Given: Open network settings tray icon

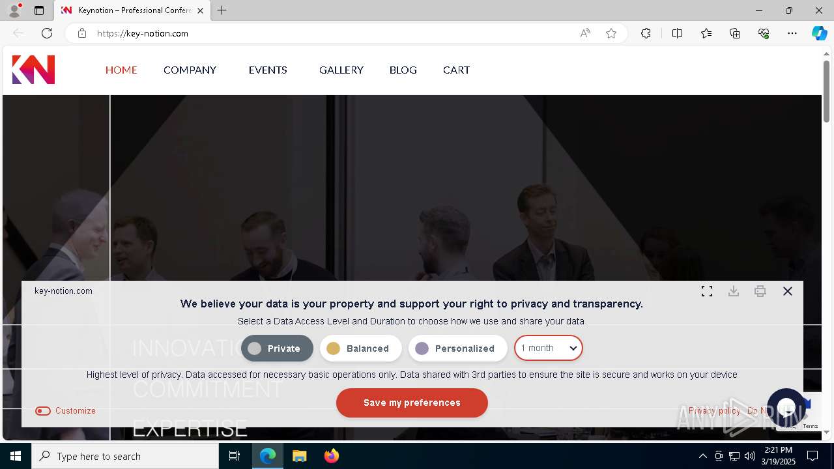Looking at the screenshot, I should (734, 456).
